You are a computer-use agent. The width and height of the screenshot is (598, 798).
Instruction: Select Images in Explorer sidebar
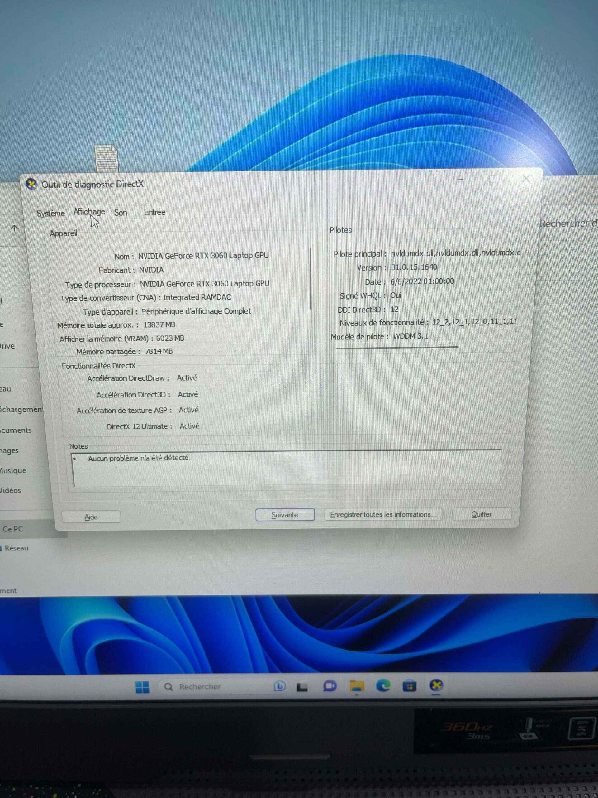(9, 450)
